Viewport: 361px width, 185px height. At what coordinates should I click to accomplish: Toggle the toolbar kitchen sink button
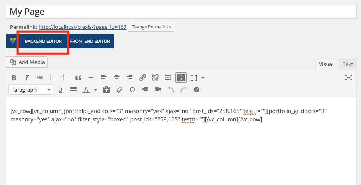[181, 78]
